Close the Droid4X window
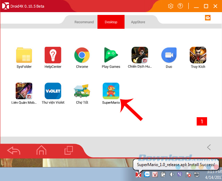 [x=215, y=6]
